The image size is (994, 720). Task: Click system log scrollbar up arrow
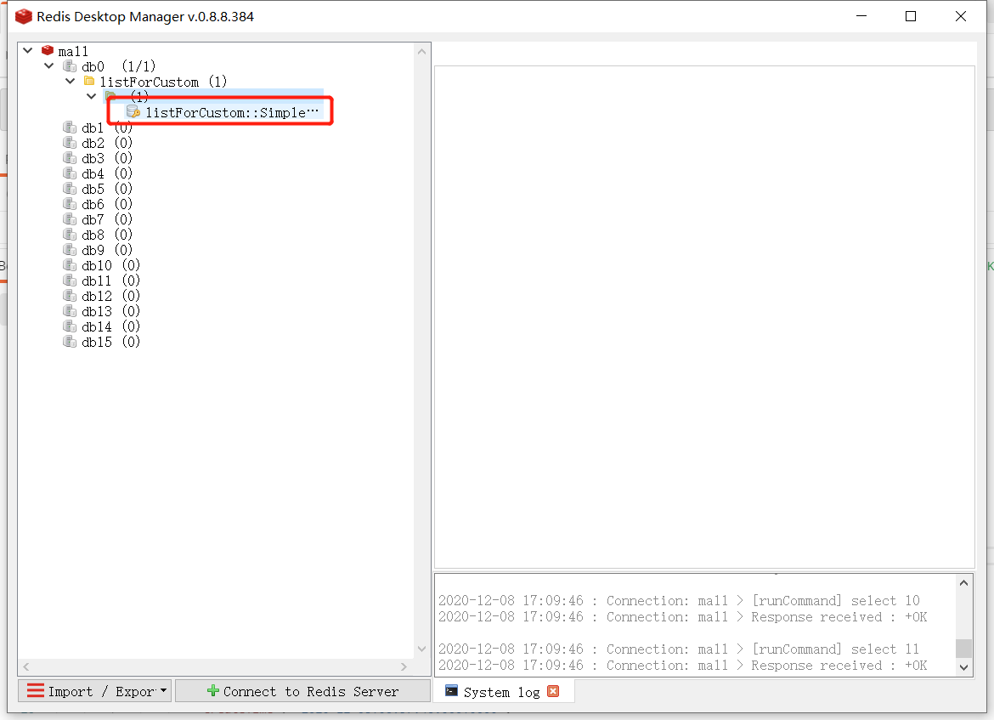pos(963,583)
